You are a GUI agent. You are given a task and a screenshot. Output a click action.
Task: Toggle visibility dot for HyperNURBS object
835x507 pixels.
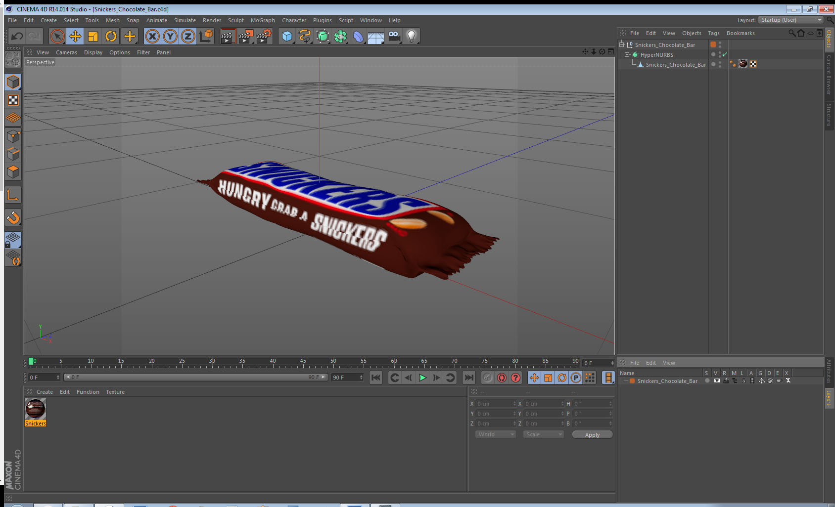pos(720,53)
